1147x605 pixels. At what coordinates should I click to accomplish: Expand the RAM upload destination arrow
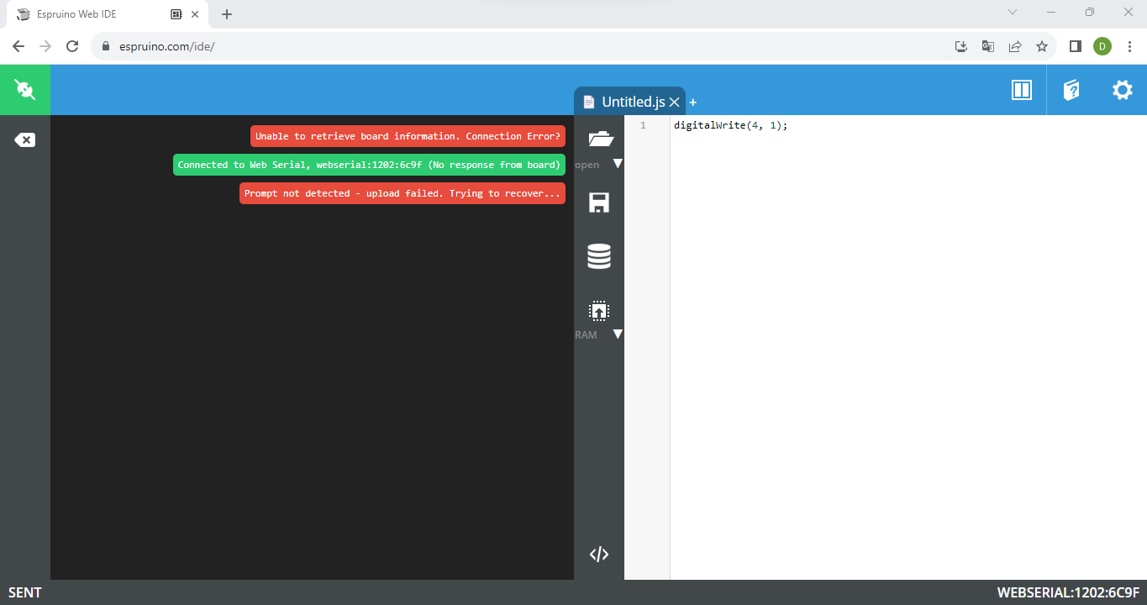click(618, 334)
